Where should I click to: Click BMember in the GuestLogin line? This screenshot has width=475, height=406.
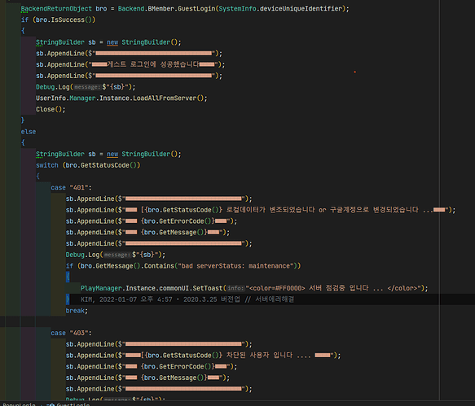[161, 9]
